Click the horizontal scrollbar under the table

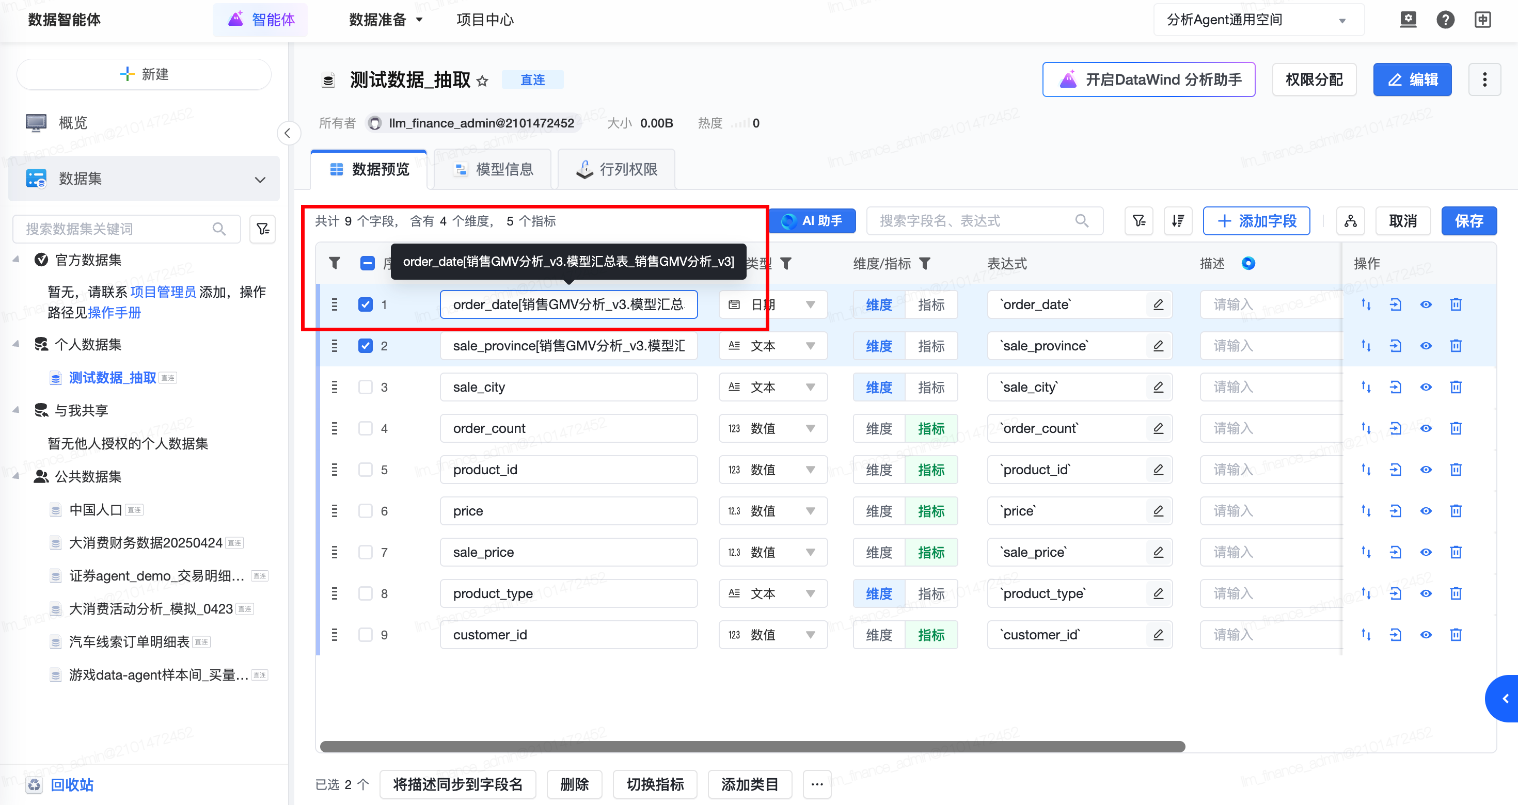click(x=752, y=747)
